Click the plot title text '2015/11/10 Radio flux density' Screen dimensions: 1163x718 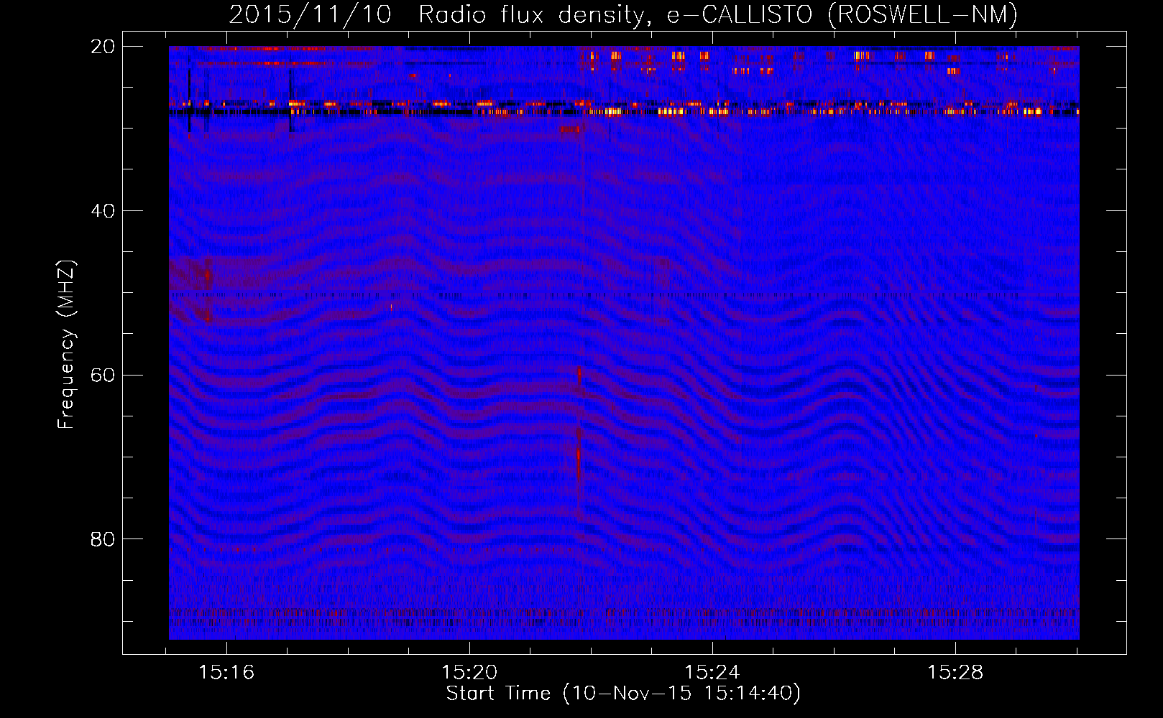point(436,15)
